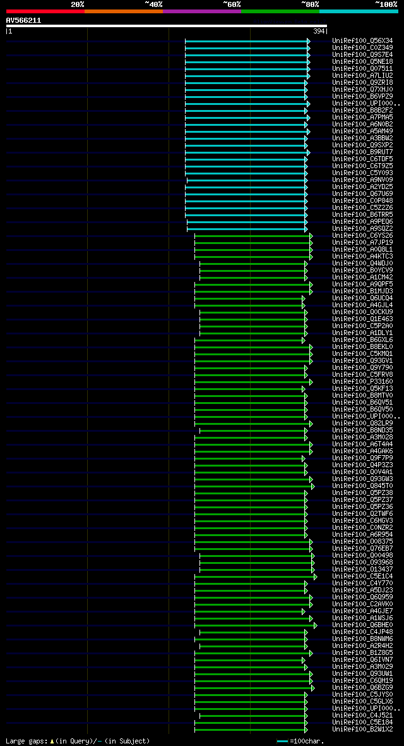404x746 pixels.
Task: Click the red 20% legend segment
Action: click(x=45, y=11)
